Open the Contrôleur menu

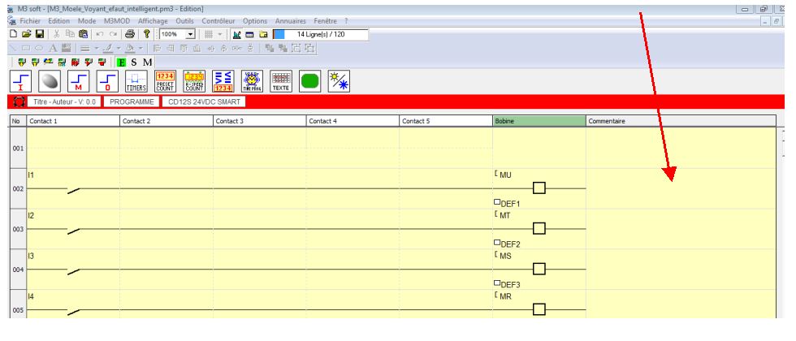pos(219,19)
